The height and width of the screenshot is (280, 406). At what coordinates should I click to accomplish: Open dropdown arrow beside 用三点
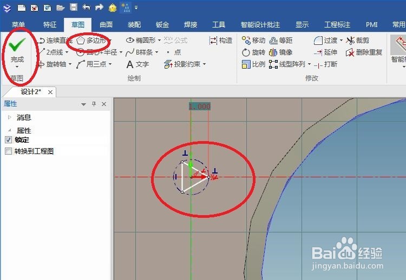pos(110,64)
